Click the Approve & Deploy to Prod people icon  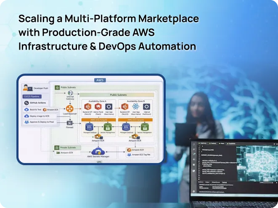[x=26, y=122]
